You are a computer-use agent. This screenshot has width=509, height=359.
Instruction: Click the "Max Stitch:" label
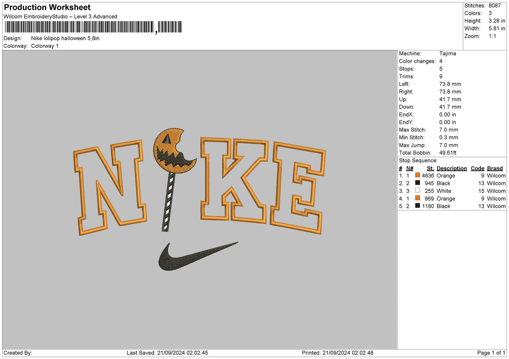pyautogui.click(x=413, y=130)
